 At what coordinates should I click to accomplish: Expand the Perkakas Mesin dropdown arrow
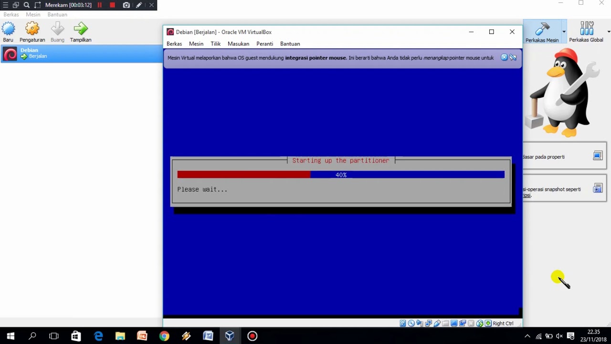coord(564,32)
